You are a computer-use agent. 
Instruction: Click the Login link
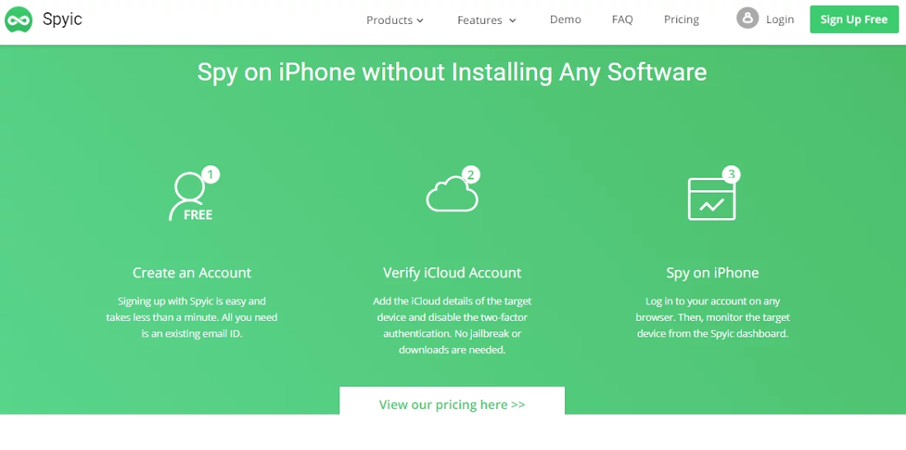(779, 20)
